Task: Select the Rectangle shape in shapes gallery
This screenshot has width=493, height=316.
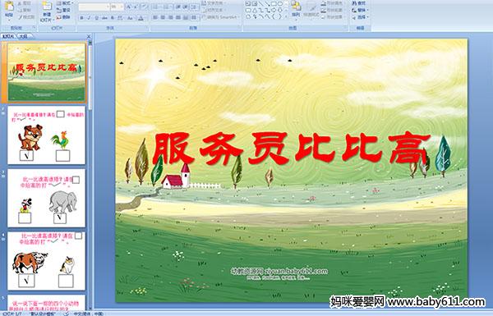Action: 274,3
